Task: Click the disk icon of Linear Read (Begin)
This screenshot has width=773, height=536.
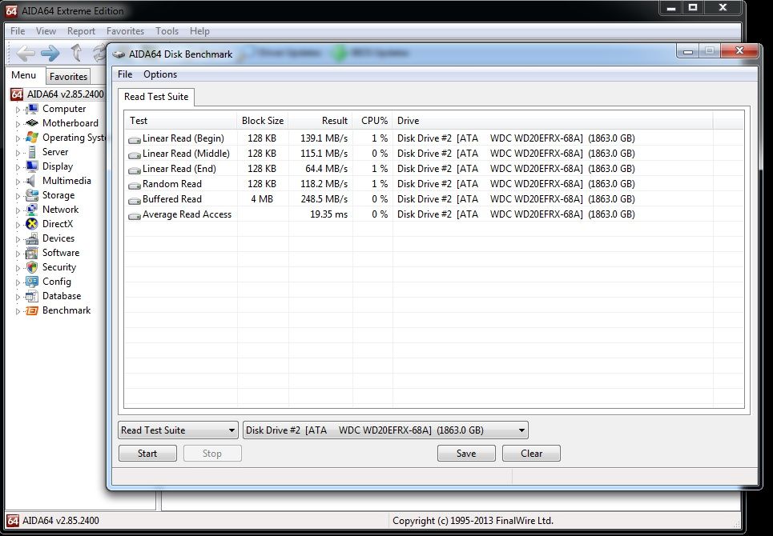Action: coord(134,139)
